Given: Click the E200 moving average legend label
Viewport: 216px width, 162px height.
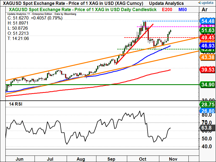Looking at the screenshot, I should click(168, 10).
